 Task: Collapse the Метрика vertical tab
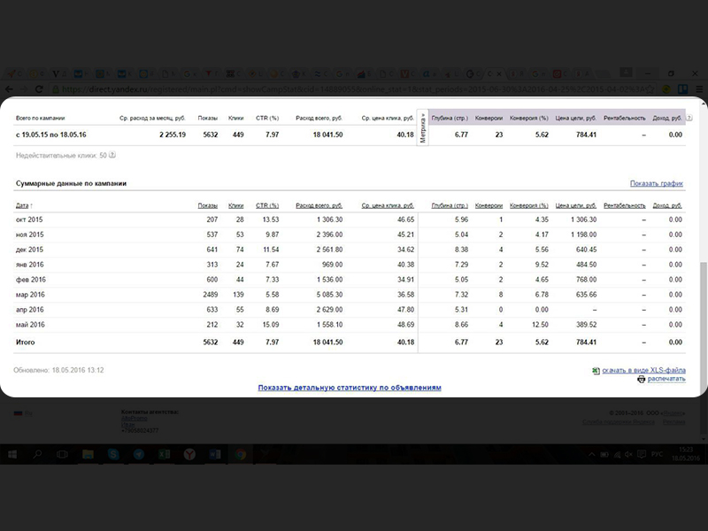[423, 127]
